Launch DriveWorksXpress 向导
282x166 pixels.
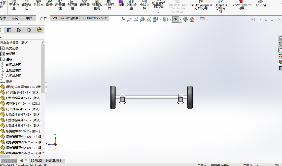(x=241, y=5)
